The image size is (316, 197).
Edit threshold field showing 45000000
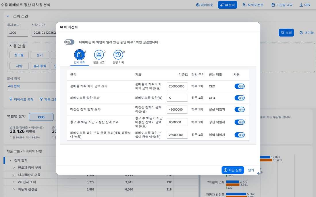177,110
